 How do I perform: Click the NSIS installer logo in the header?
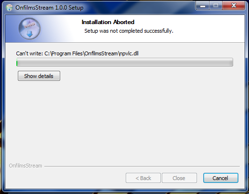click(29, 29)
